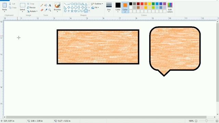The height and width of the screenshot is (123, 219).
Task: Select the Text tool
Action: [50, 5]
